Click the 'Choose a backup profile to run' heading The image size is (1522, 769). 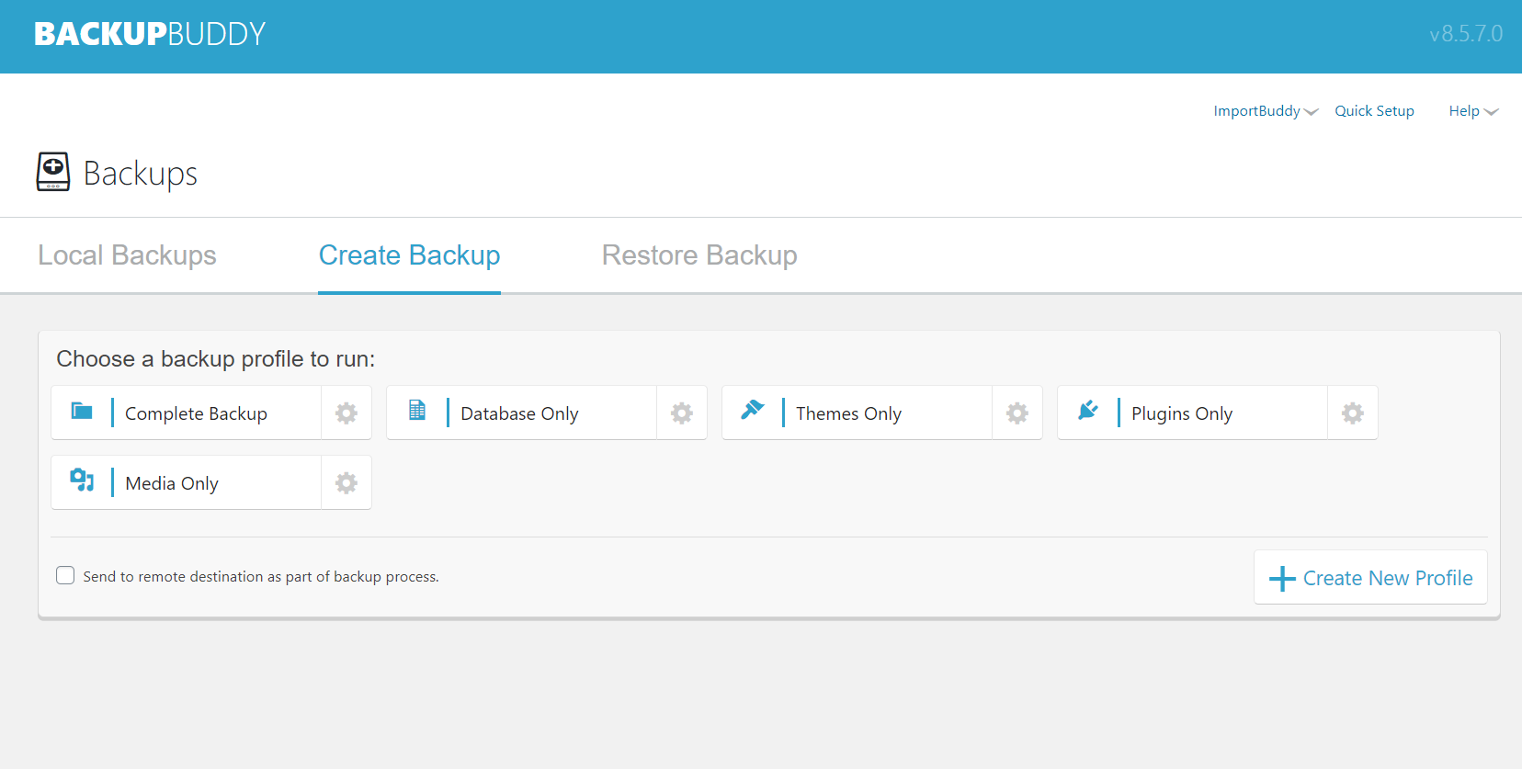pos(216,359)
